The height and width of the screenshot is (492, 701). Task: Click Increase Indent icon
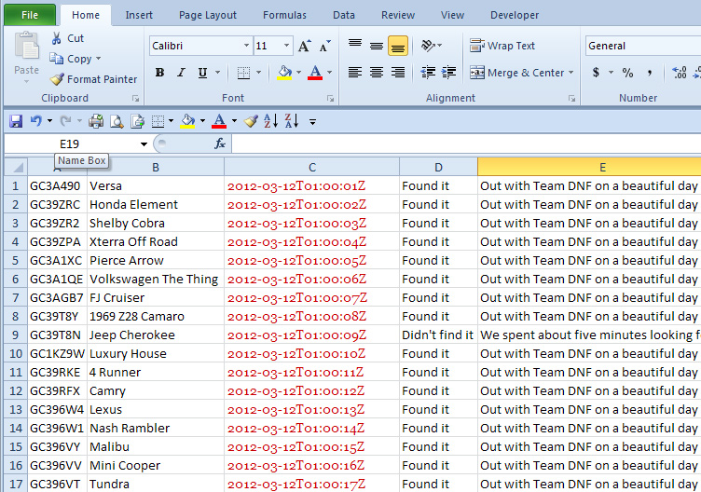[448, 73]
